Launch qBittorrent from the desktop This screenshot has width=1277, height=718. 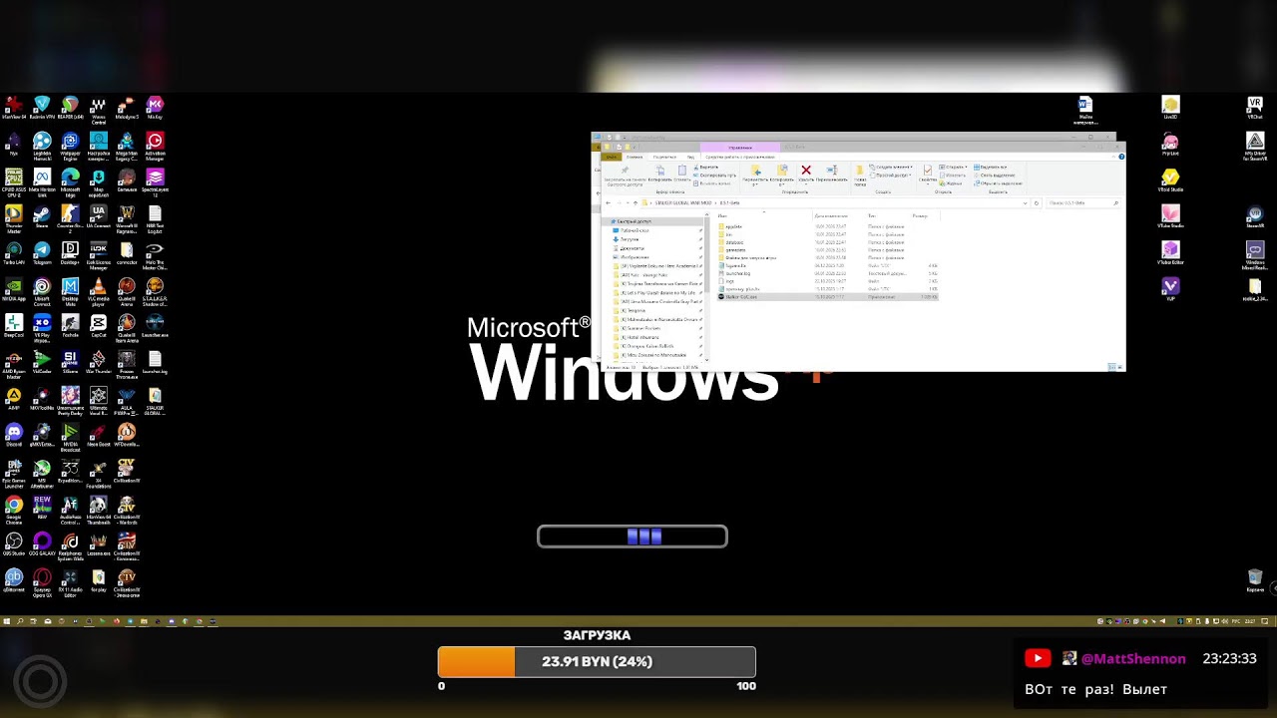point(14,580)
